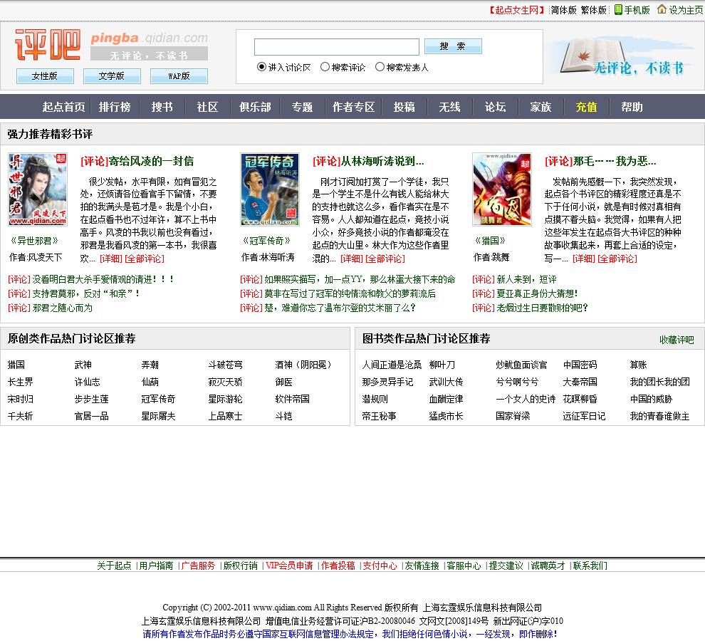
Task: Select the 进入讨论区 radio button
Action: (261, 67)
